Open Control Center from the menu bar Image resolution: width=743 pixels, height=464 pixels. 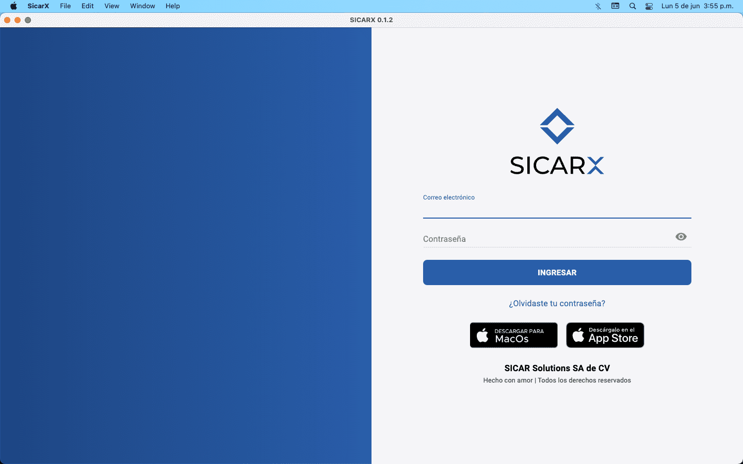pyautogui.click(x=649, y=6)
